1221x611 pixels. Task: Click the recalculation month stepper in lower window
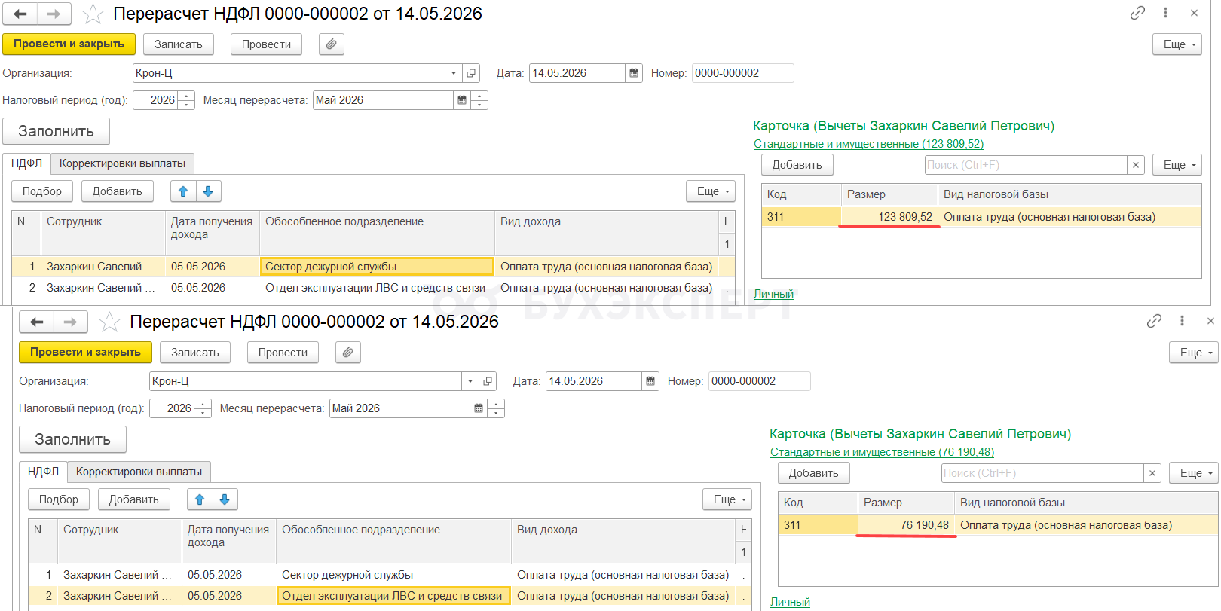tap(496, 408)
